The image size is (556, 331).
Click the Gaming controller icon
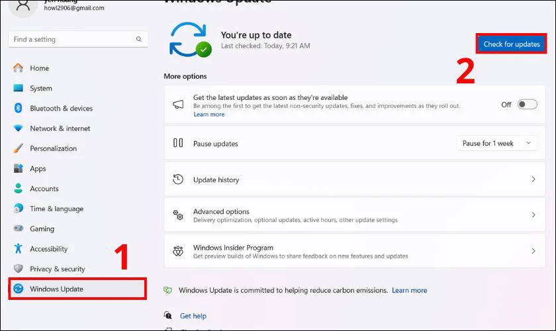[18, 228]
